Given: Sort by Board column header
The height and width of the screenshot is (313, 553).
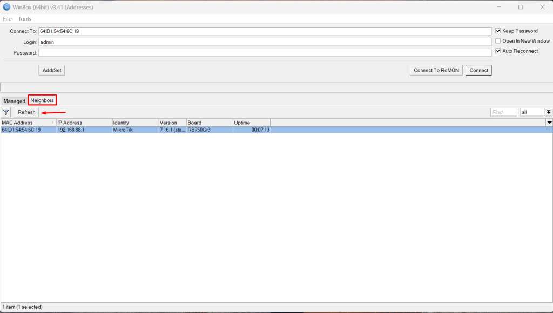Looking at the screenshot, I should (210, 123).
